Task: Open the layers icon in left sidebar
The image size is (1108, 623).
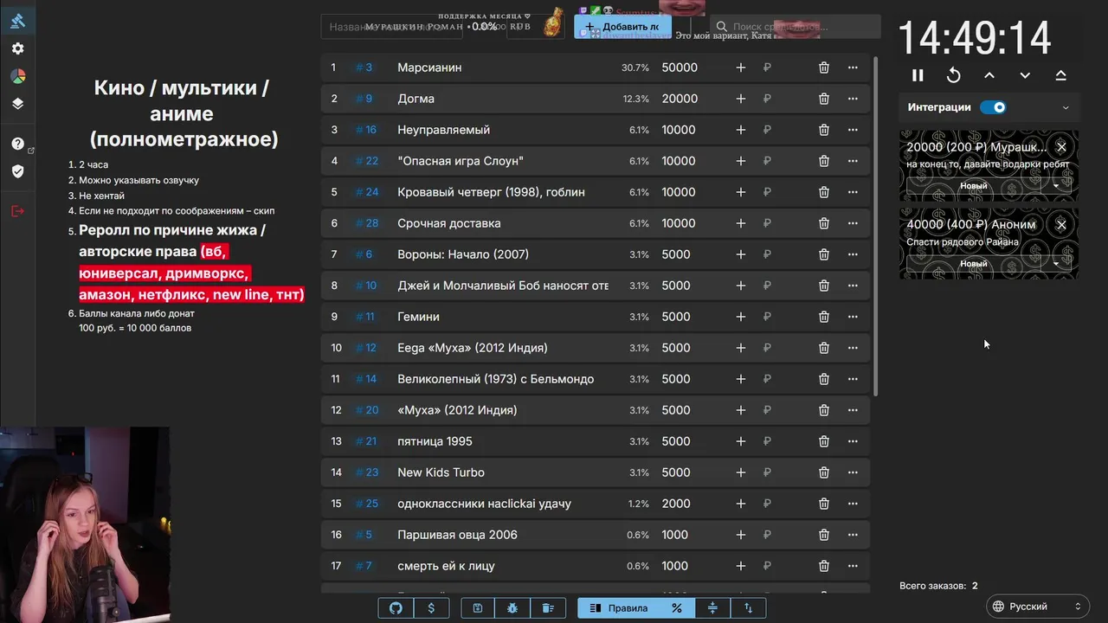Action: [x=17, y=104]
